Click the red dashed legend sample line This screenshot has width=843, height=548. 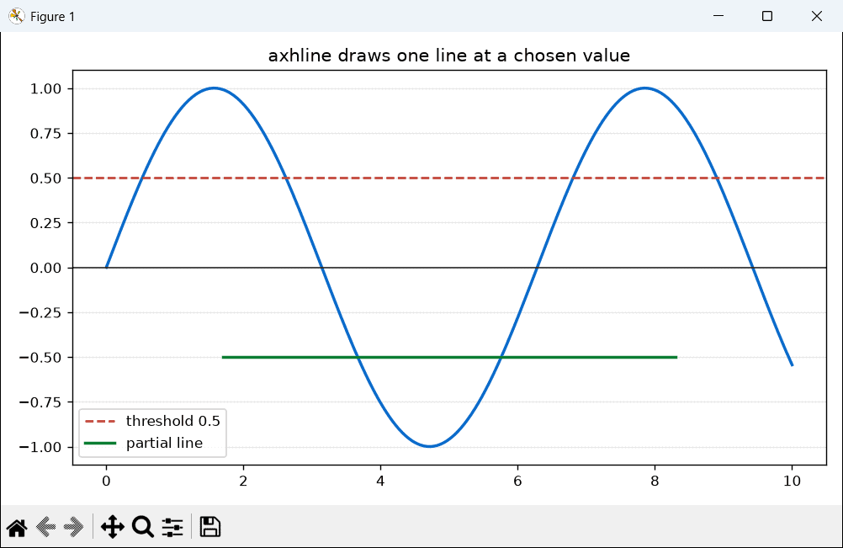click(x=100, y=421)
